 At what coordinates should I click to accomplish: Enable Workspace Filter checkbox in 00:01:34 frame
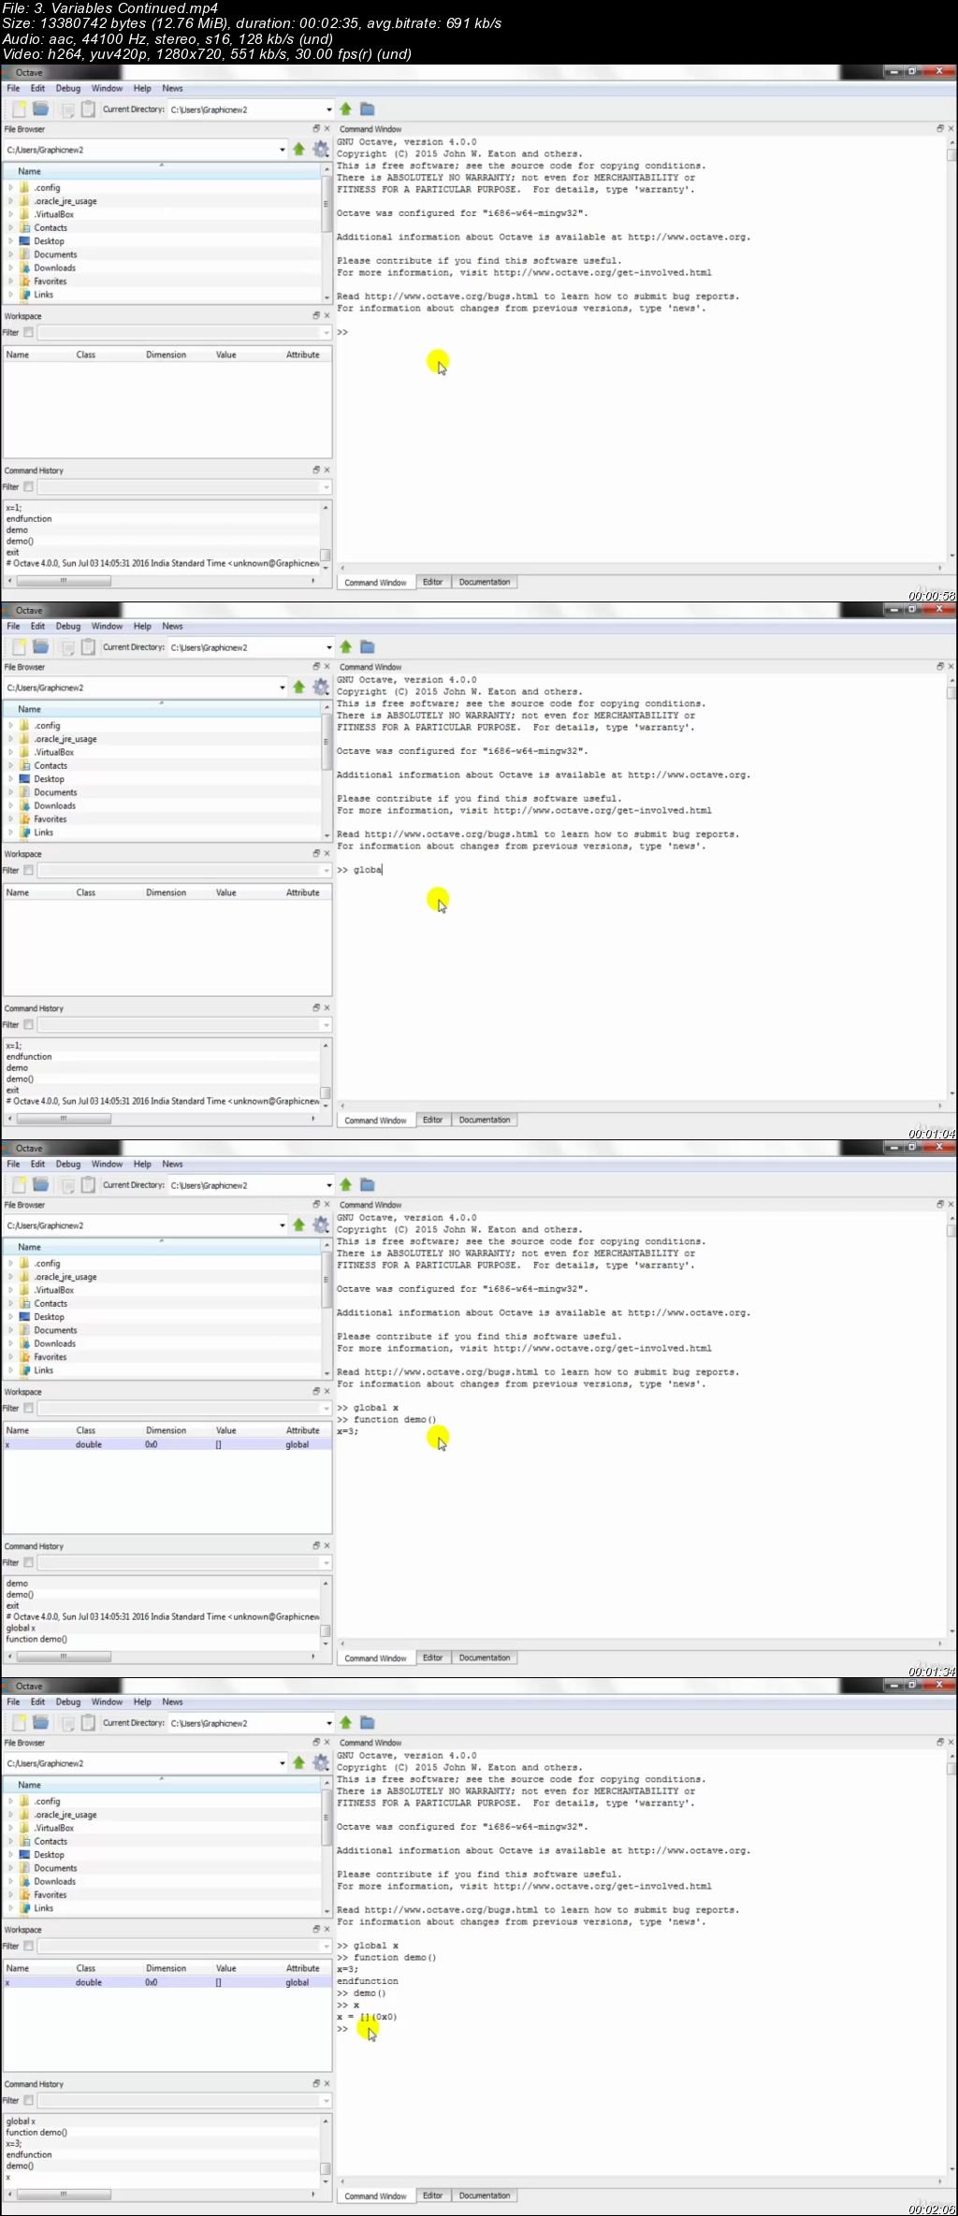tap(28, 1408)
